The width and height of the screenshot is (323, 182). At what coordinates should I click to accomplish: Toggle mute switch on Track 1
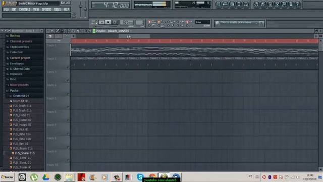68,54
